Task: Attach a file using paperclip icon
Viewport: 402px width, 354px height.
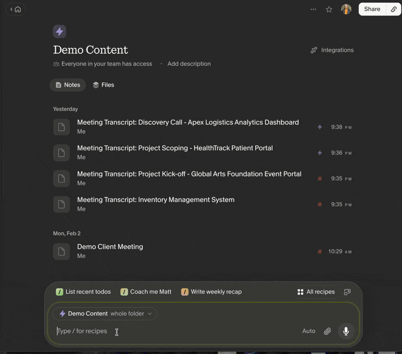Action: click(327, 331)
